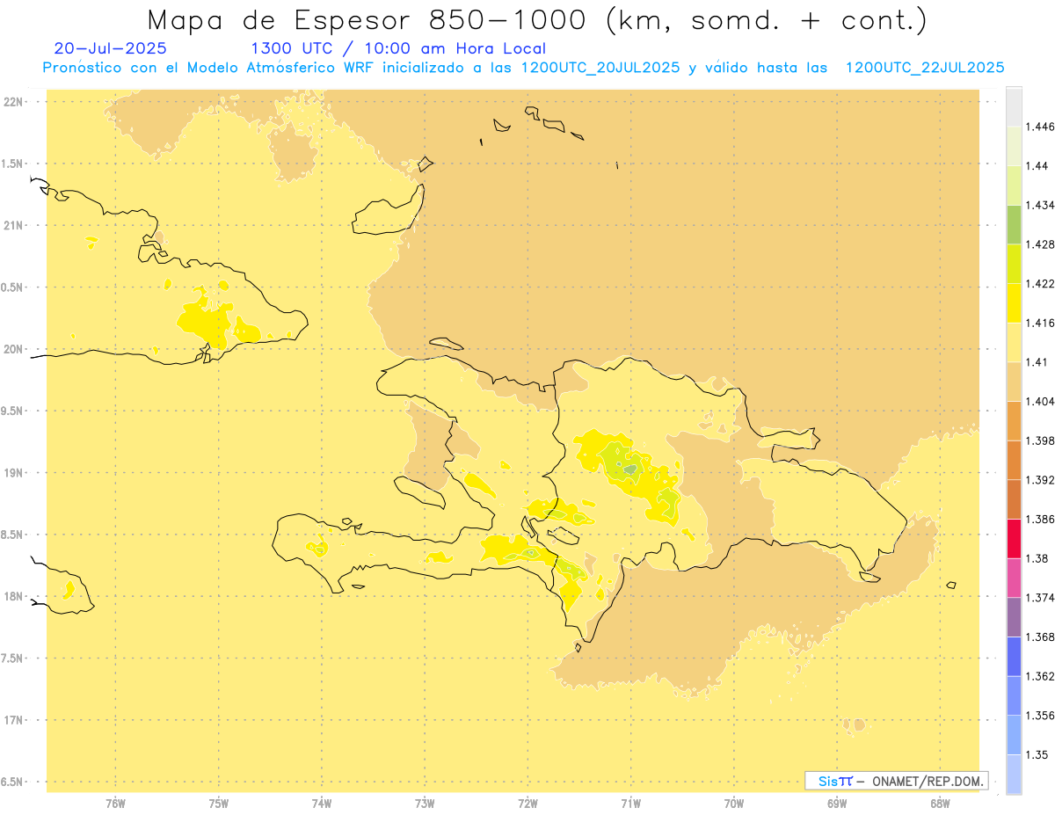The width and height of the screenshot is (1055, 815).
Task: Click the '73W' longitude label
Action: point(425,803)
